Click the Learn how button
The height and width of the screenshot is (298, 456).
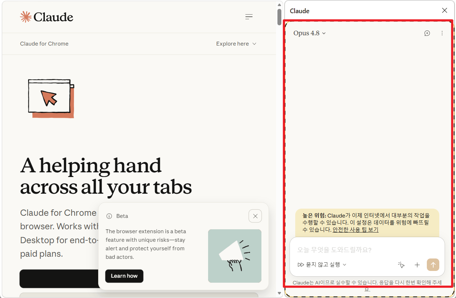pyautogui.click(x=124, y=276)
